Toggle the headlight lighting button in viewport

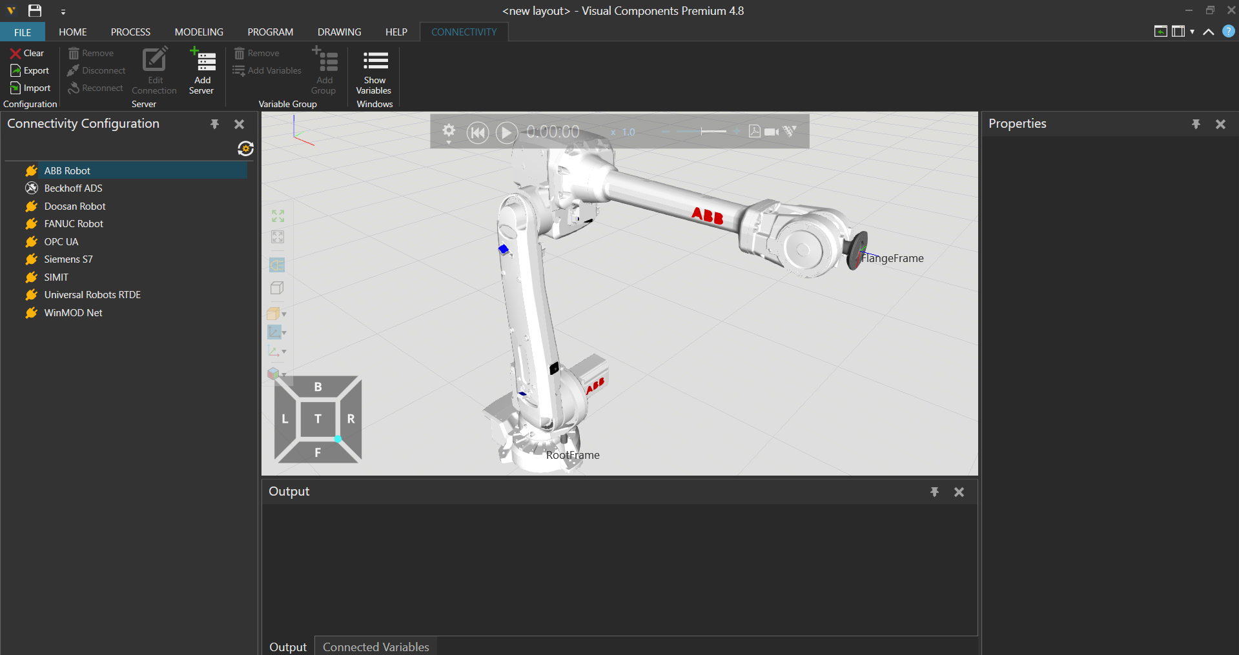[x=277, y=265]
